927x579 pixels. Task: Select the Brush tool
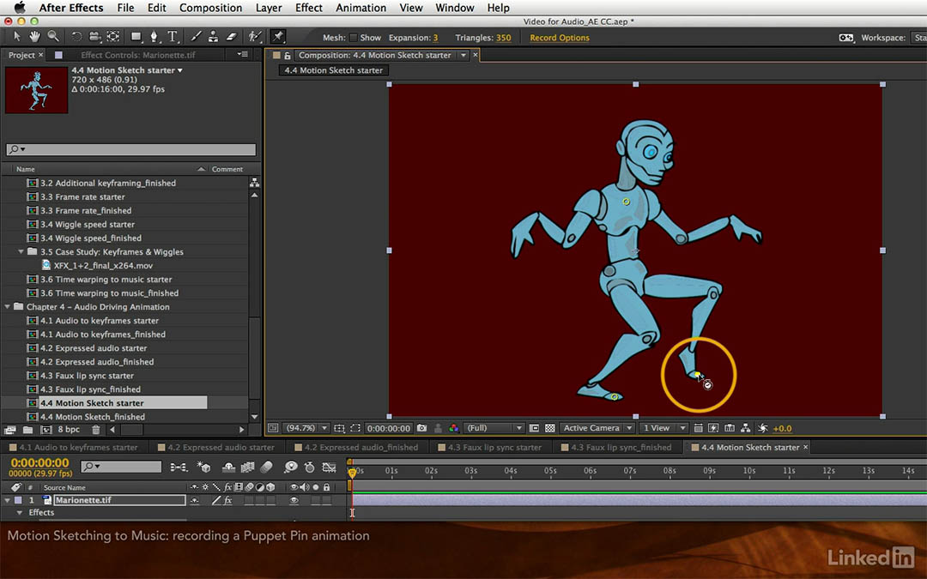(x=196, y=37)
